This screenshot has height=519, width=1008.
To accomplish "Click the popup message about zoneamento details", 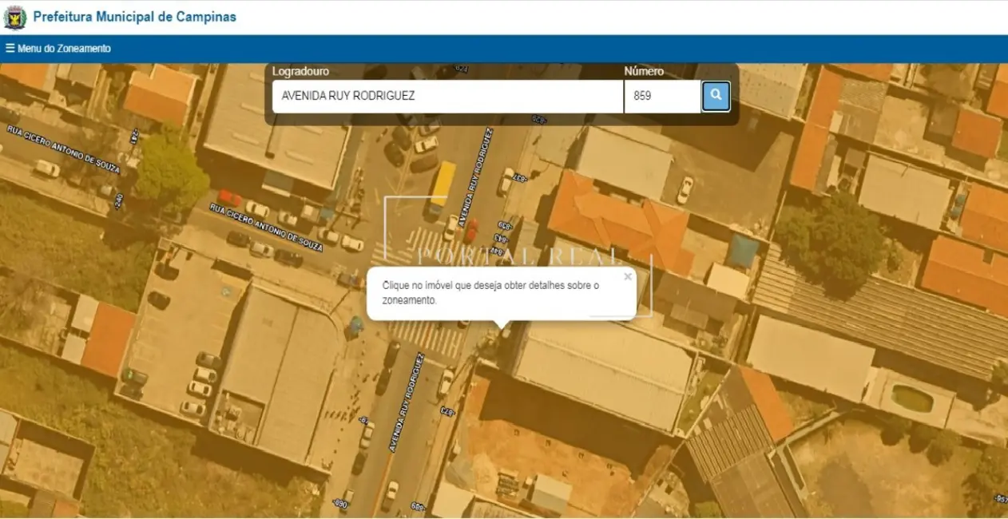I will coord(490,293).
